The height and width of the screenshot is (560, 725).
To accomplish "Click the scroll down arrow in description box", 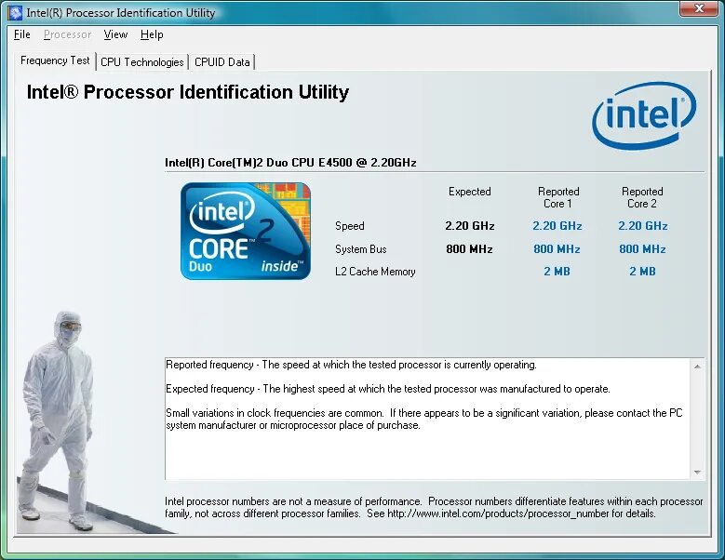I will coord(697,473).
